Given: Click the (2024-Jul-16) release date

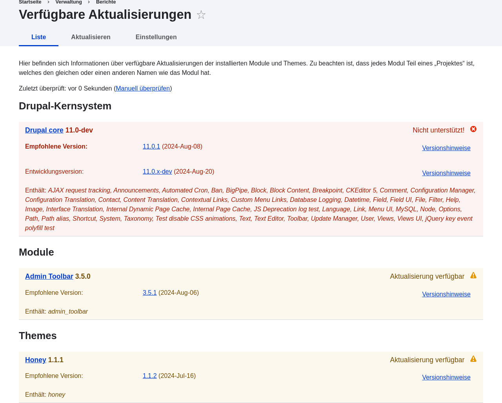Looking at the screenshot, I should point(177,376).
